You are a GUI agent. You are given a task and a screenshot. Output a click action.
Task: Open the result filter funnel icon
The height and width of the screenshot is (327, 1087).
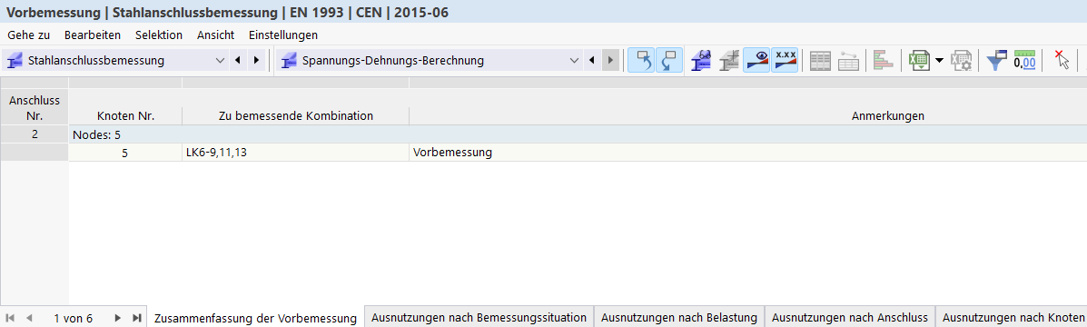point(997,60)
